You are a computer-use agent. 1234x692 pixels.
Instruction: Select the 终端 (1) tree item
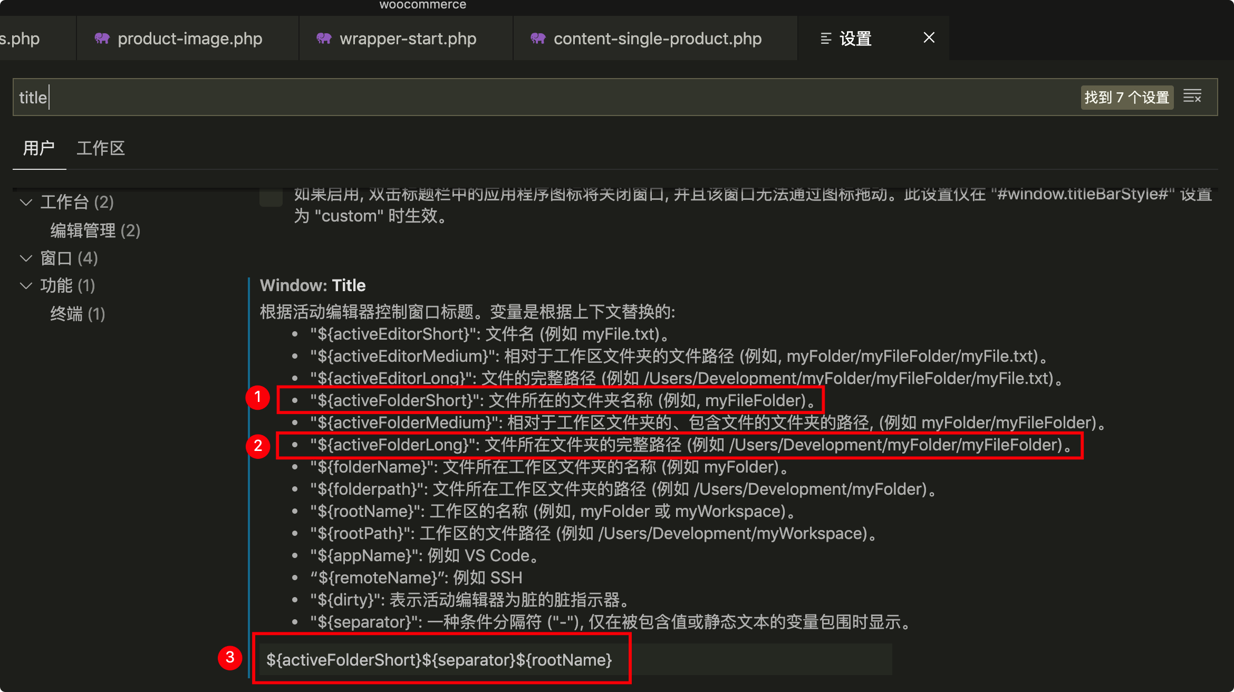tap(77, 313)
